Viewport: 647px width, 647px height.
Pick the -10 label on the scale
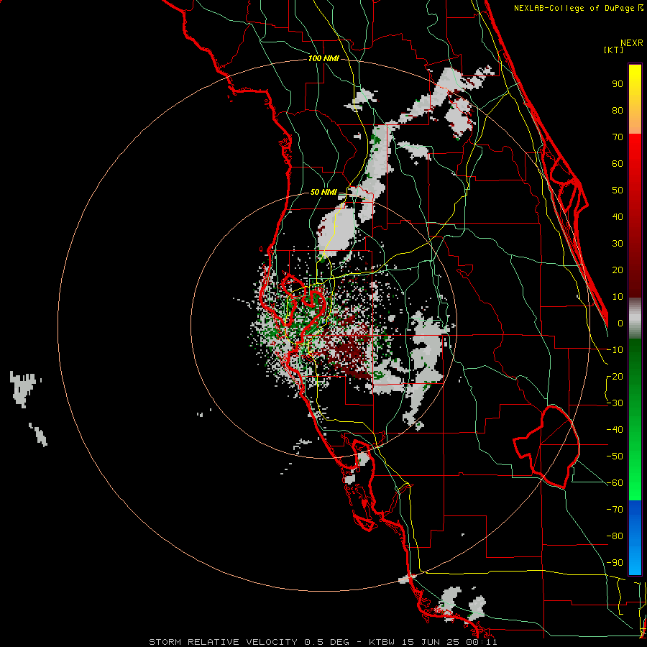[615, 350]
